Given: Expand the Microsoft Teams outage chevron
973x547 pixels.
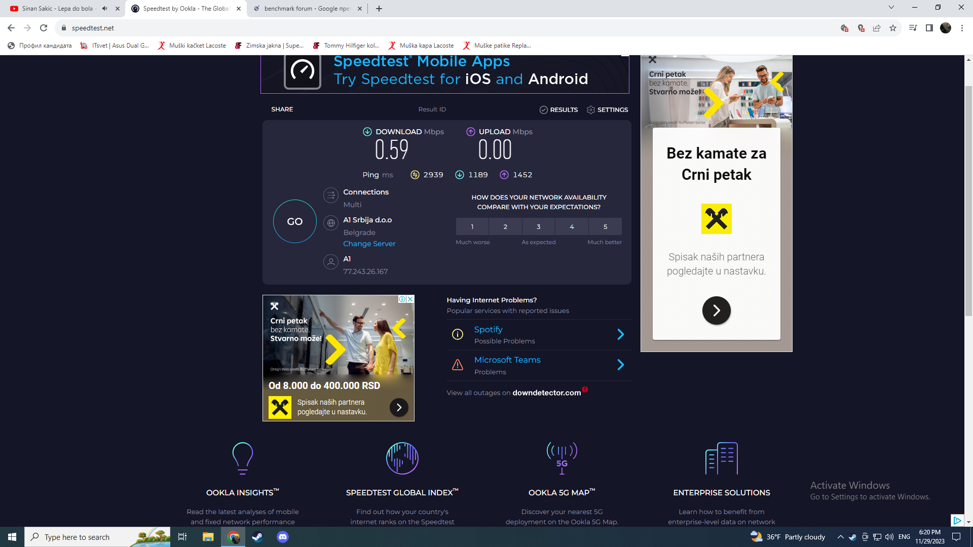Looking at the screenshot, I should (621, 365).
